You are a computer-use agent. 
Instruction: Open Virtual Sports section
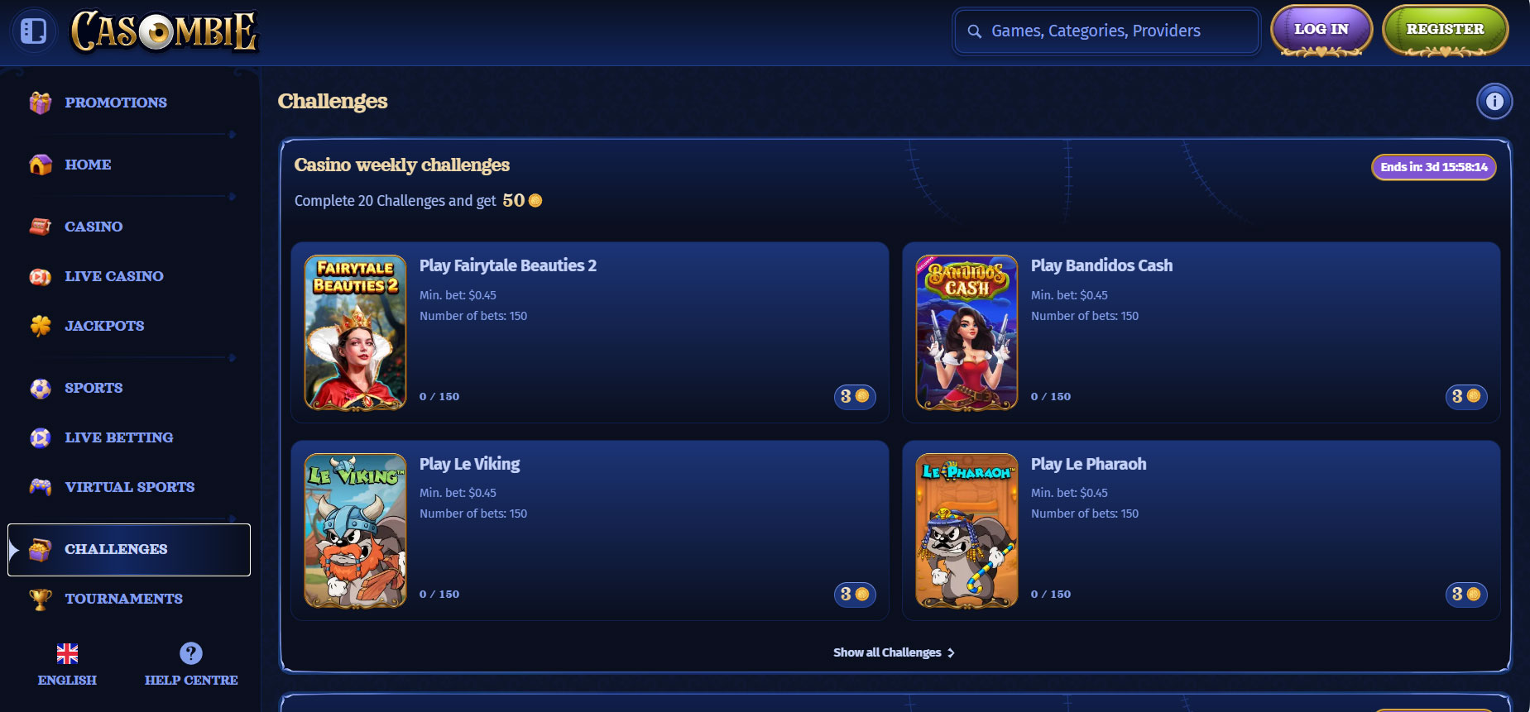(x=129, y=487)
